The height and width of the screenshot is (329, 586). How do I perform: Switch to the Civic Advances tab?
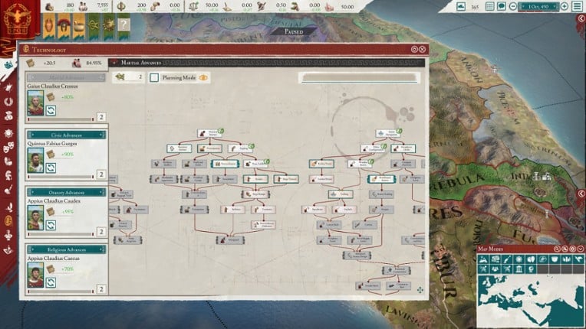point(66,135)
